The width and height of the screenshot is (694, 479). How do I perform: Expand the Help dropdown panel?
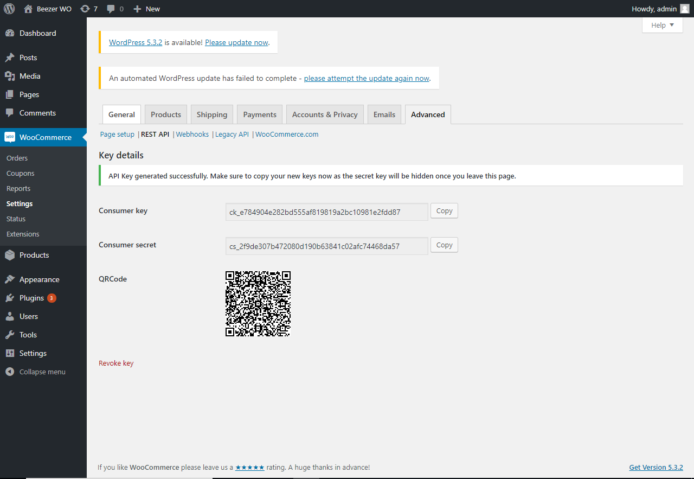(x=662, y=25)
